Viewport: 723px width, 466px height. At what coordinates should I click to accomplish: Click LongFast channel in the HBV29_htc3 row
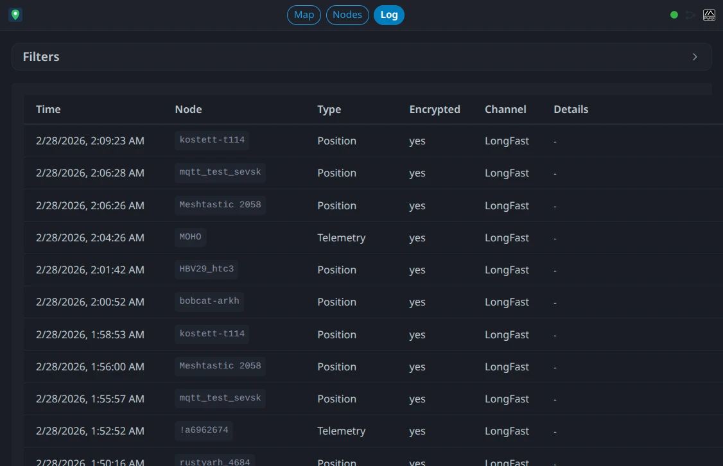(506, 270)
